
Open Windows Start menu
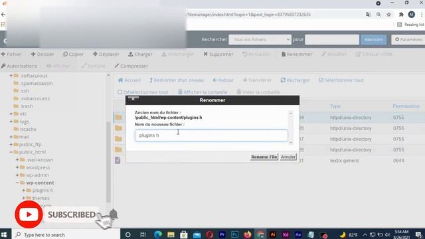[4, 234]
